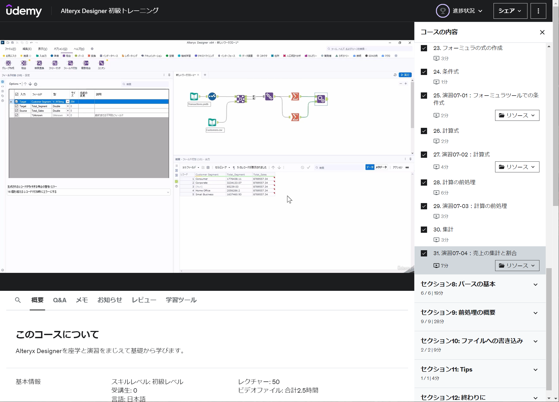559x402 pixels.
Task: Click the search magnifier icon below the video
Action: click(18, 300)
